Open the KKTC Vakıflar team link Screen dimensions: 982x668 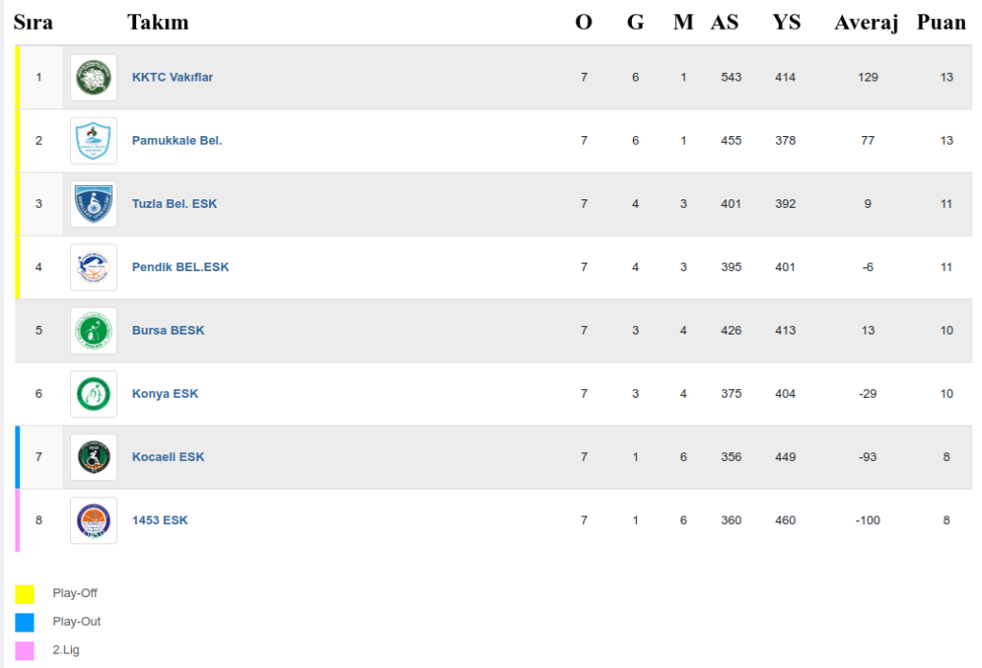(173, 78)
